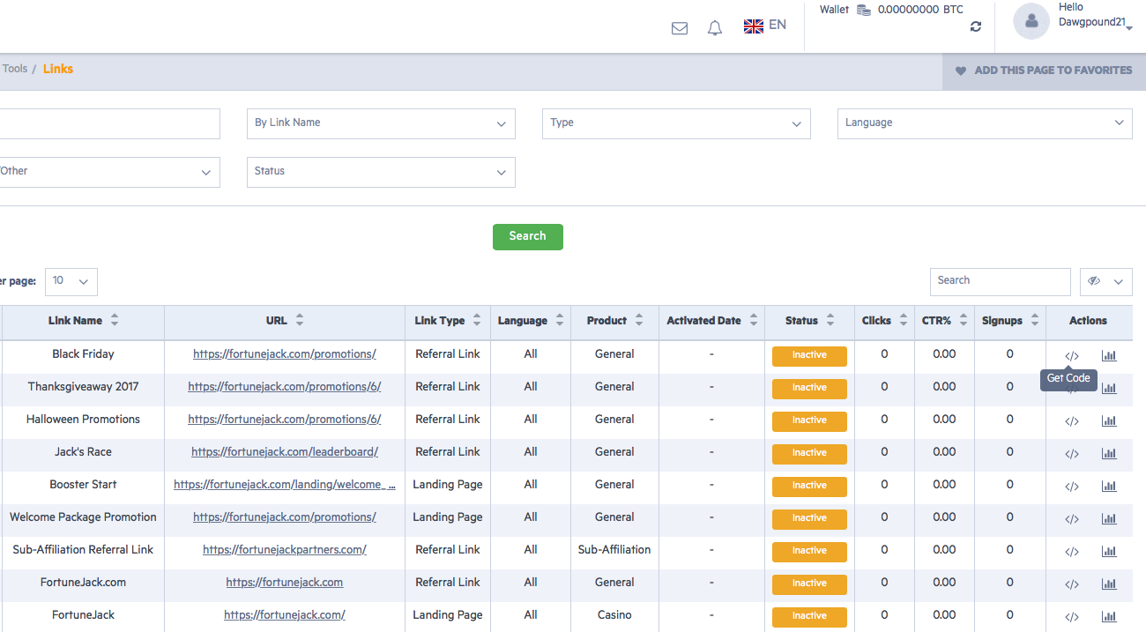Open Black Friday promotions URL
Image resolution: width=1146 pixels, height=632 pixels.
pyautogui.click(x=285, y=354)
